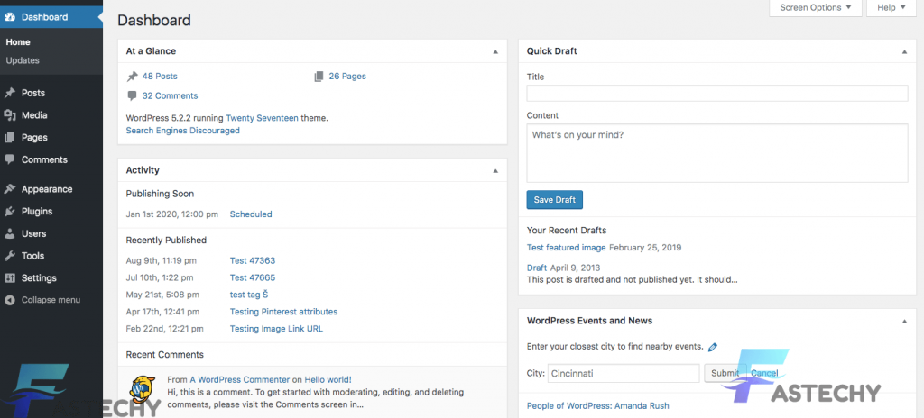
Task: Click the Plugins plug icon in the sidebar
Action: pos(9,212)
